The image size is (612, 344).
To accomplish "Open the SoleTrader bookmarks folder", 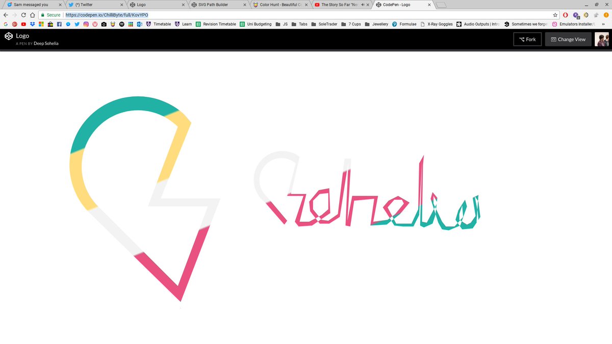I will click(324, 24).
